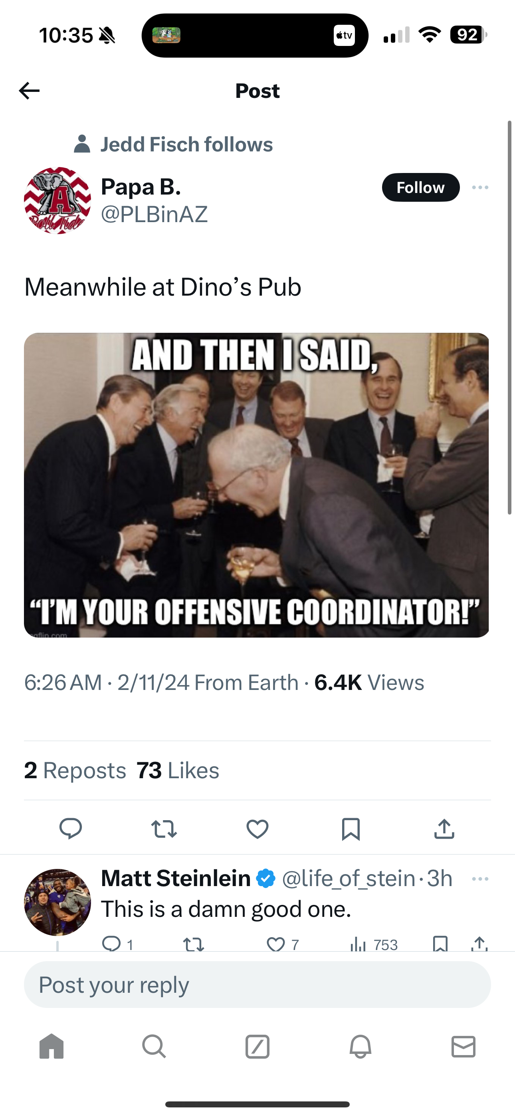Screen dimensions: 515x1117
Task: Reply to Papa B.'s post
Action: point(71,829)
